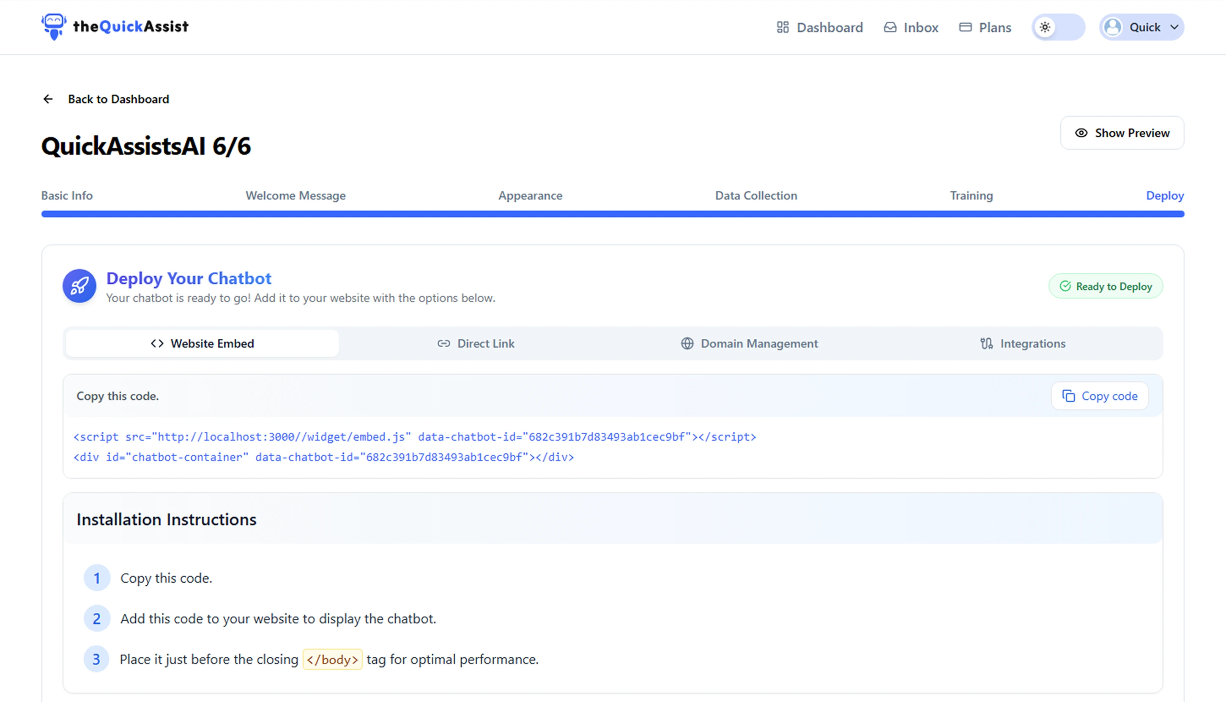
Task: Click the copy icon in Copy code
Action: tap(1068, 396)
